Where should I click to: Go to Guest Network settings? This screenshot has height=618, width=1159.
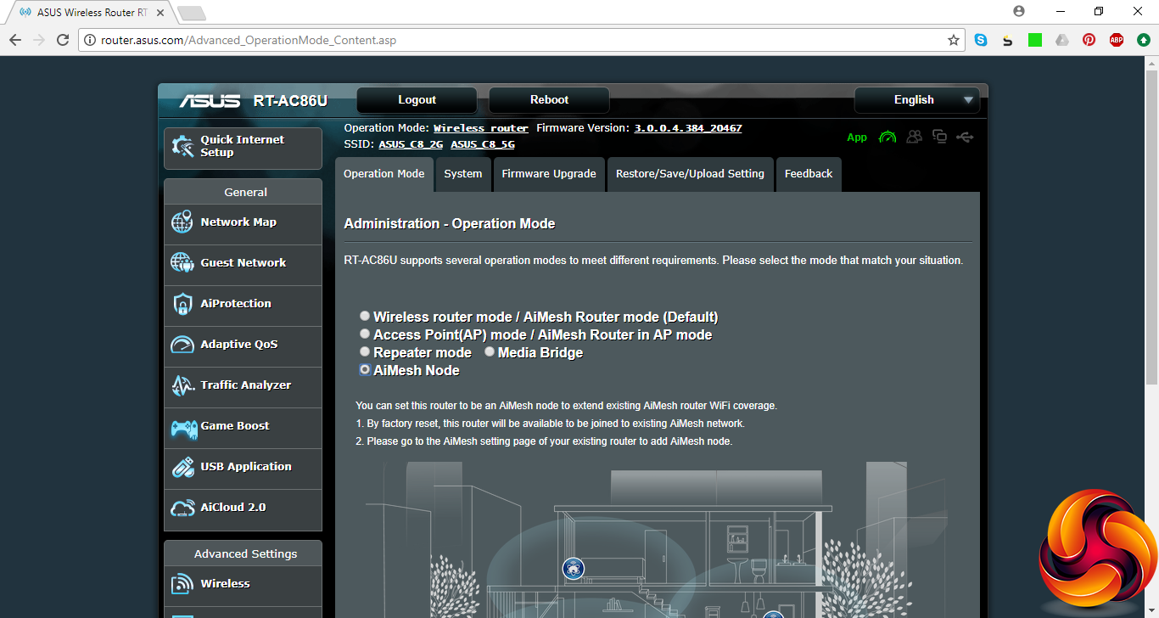coord(243,264)
